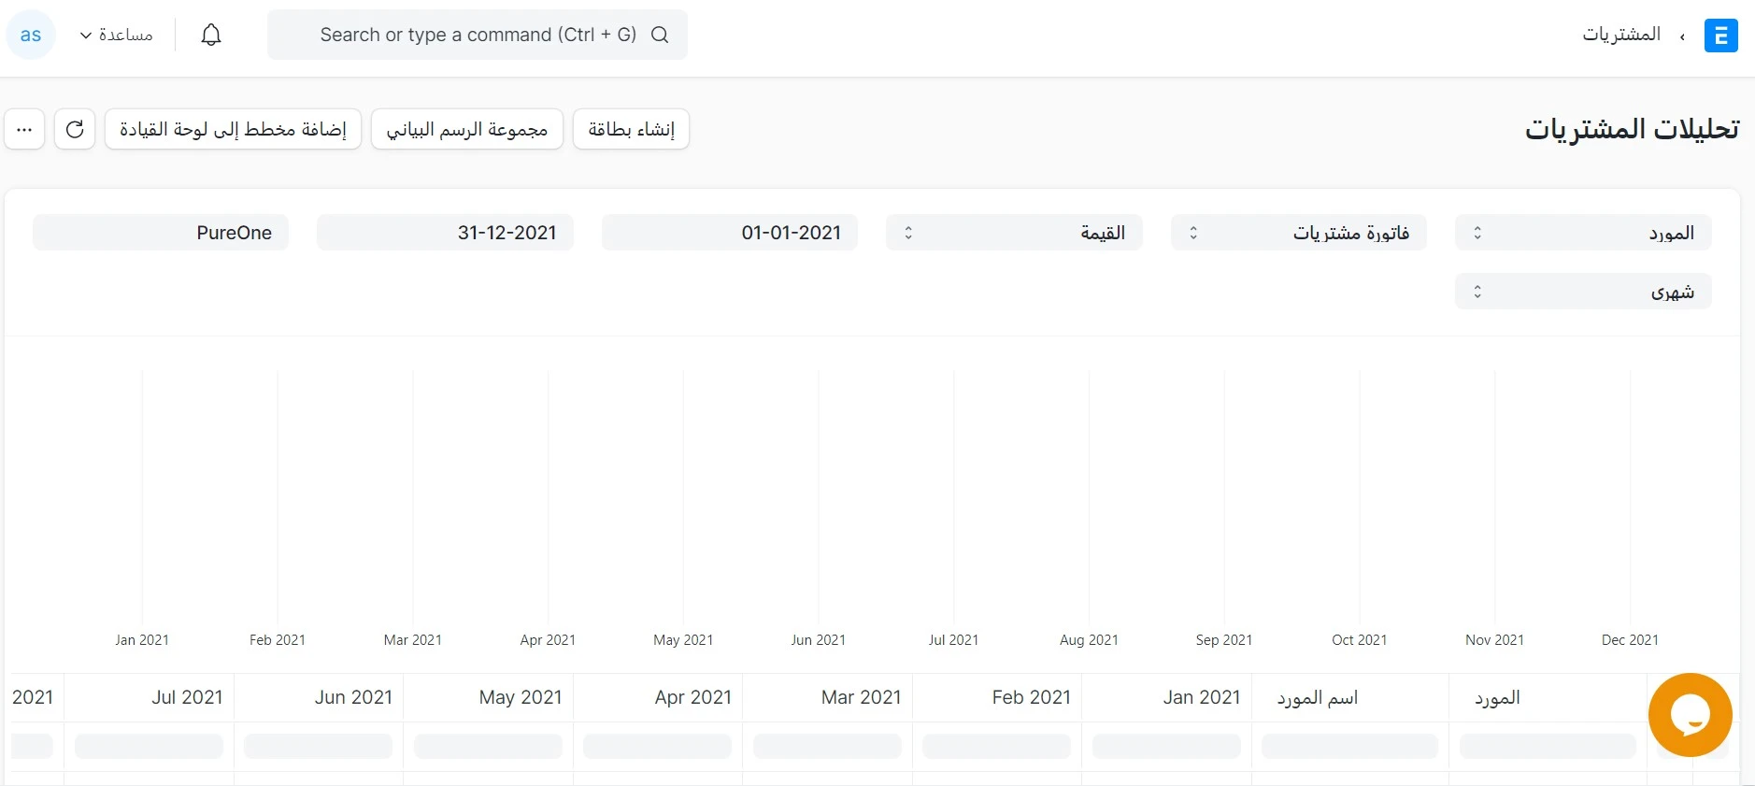The width and height of the screenshot is (1755, 786).
Task: Click إضافة مخطط إلى لوحة القيادة button
Action: tap(233, 129)
